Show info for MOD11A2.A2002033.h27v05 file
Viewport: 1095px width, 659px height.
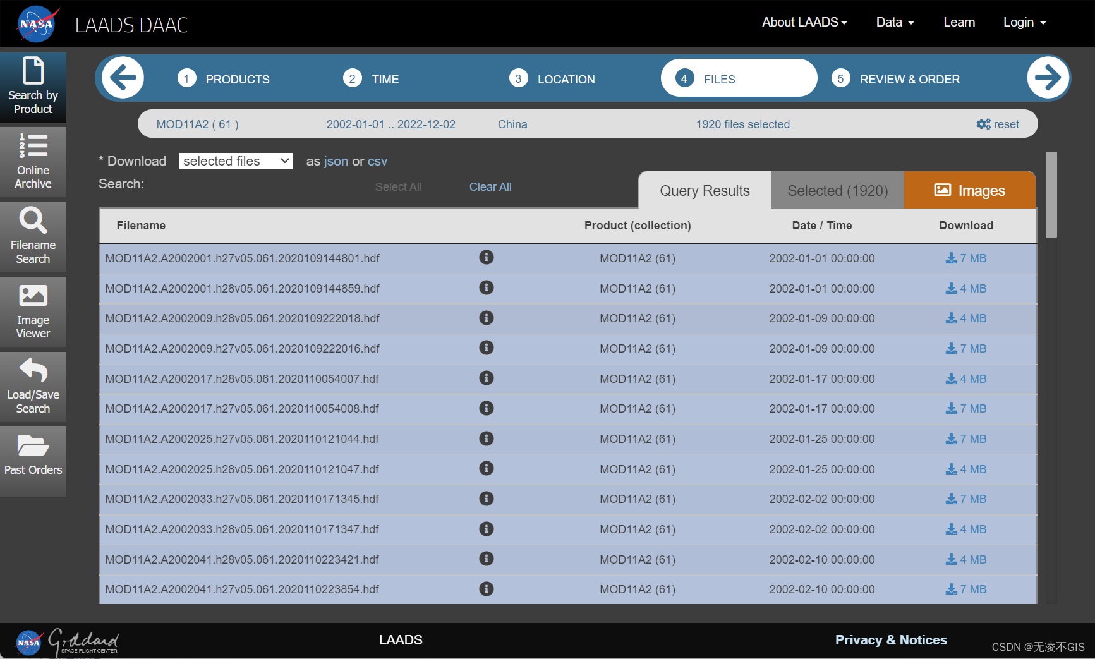click(486, 499)
